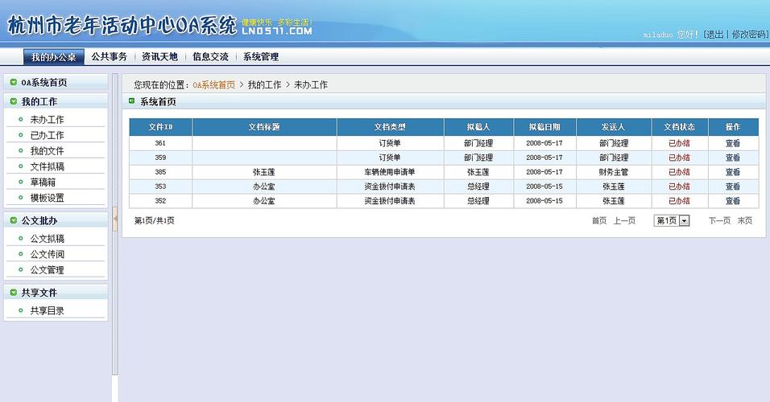This screenshot has width=770, height=402.
Task: Click the 文档状态 column header
Action: point(680,127)
